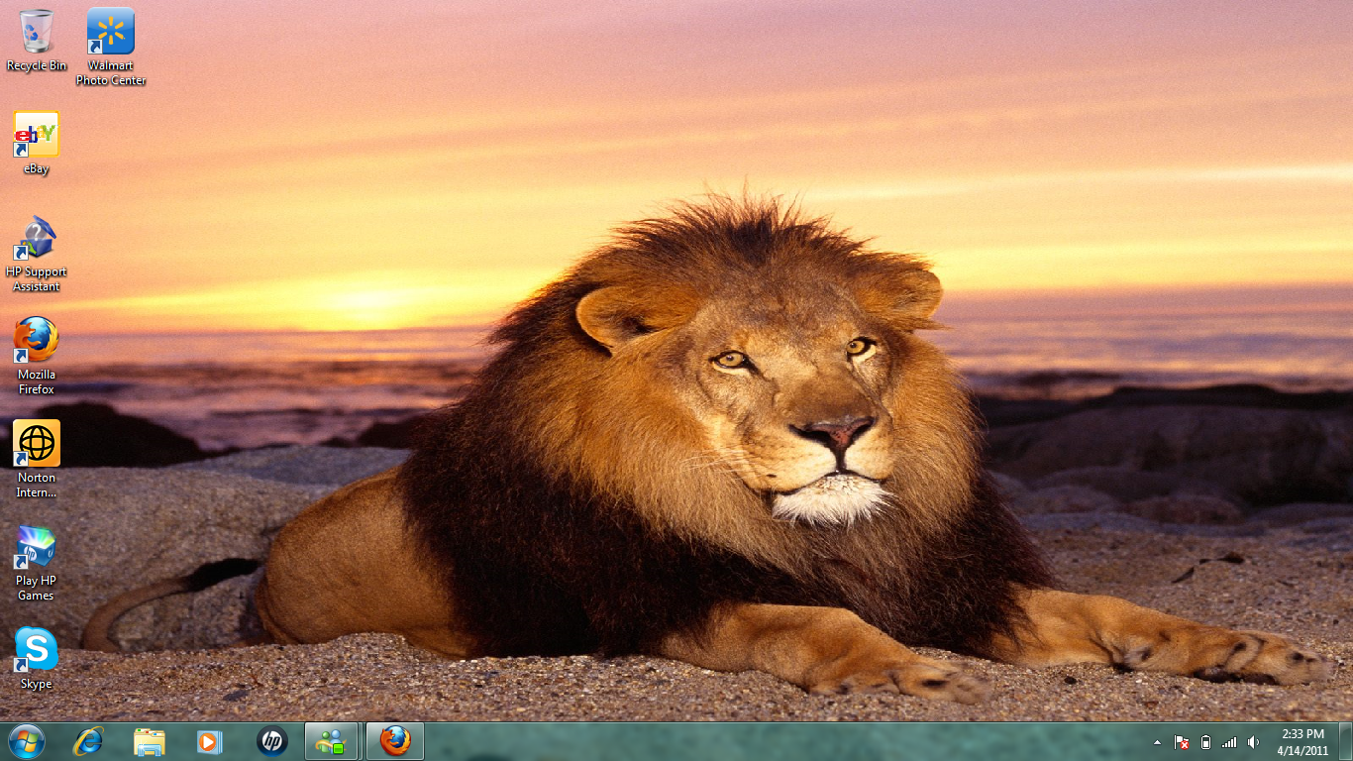This screenshot has width=1353, height=761.
Task: Switch to Windows Live Messenger taskbar window
Action: point(332,741)
